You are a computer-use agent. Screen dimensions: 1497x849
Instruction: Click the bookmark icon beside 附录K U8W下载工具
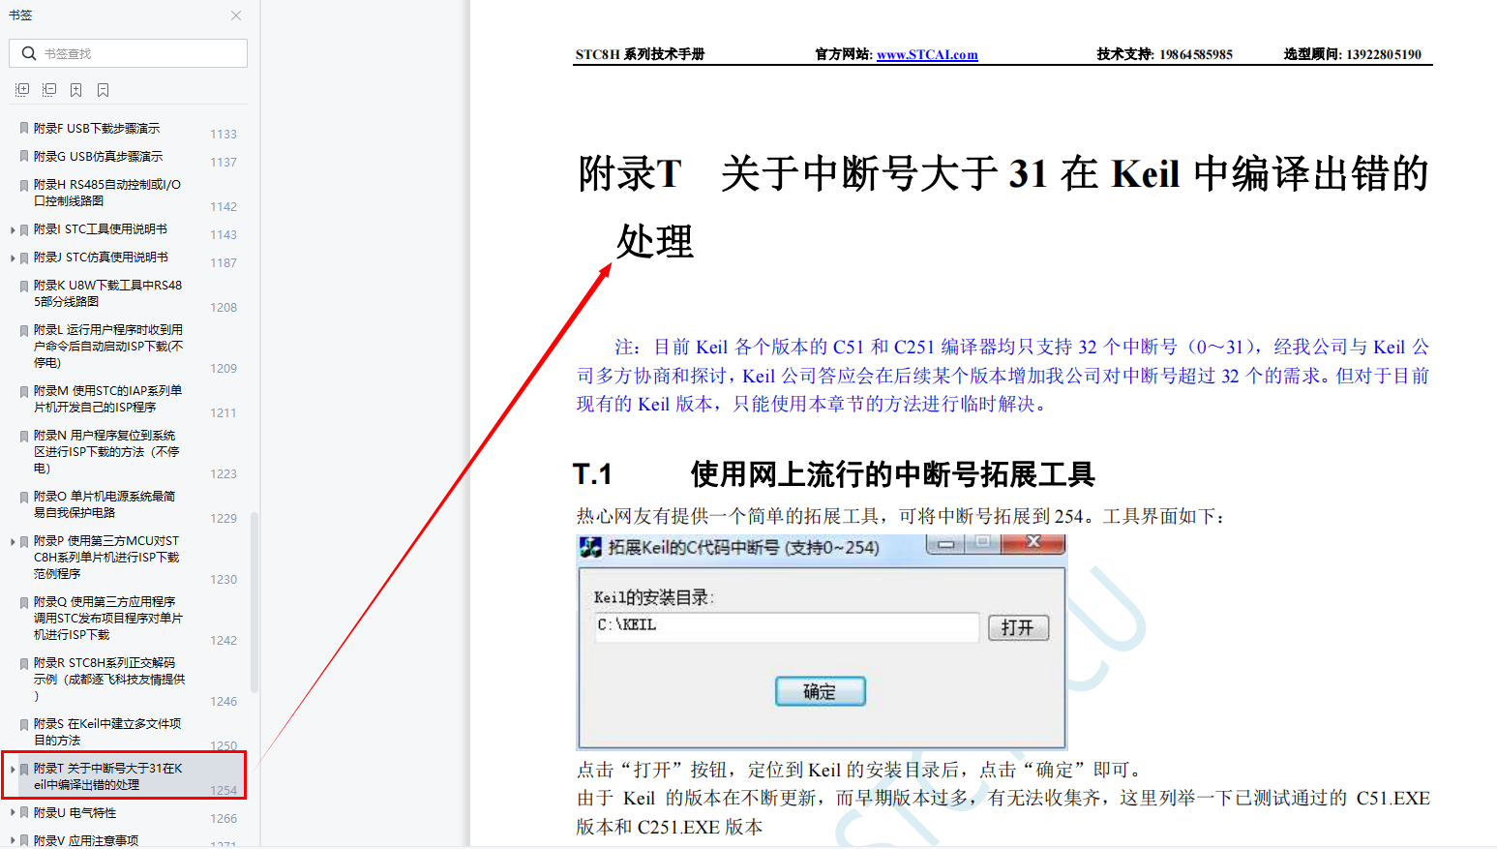click(x=24, y=286)
